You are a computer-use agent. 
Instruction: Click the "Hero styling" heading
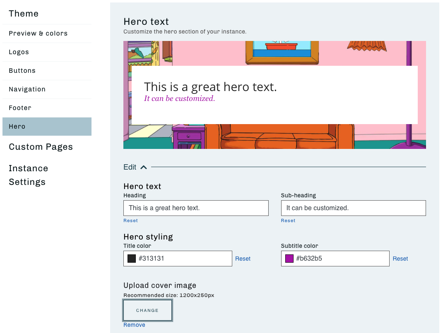148,237
